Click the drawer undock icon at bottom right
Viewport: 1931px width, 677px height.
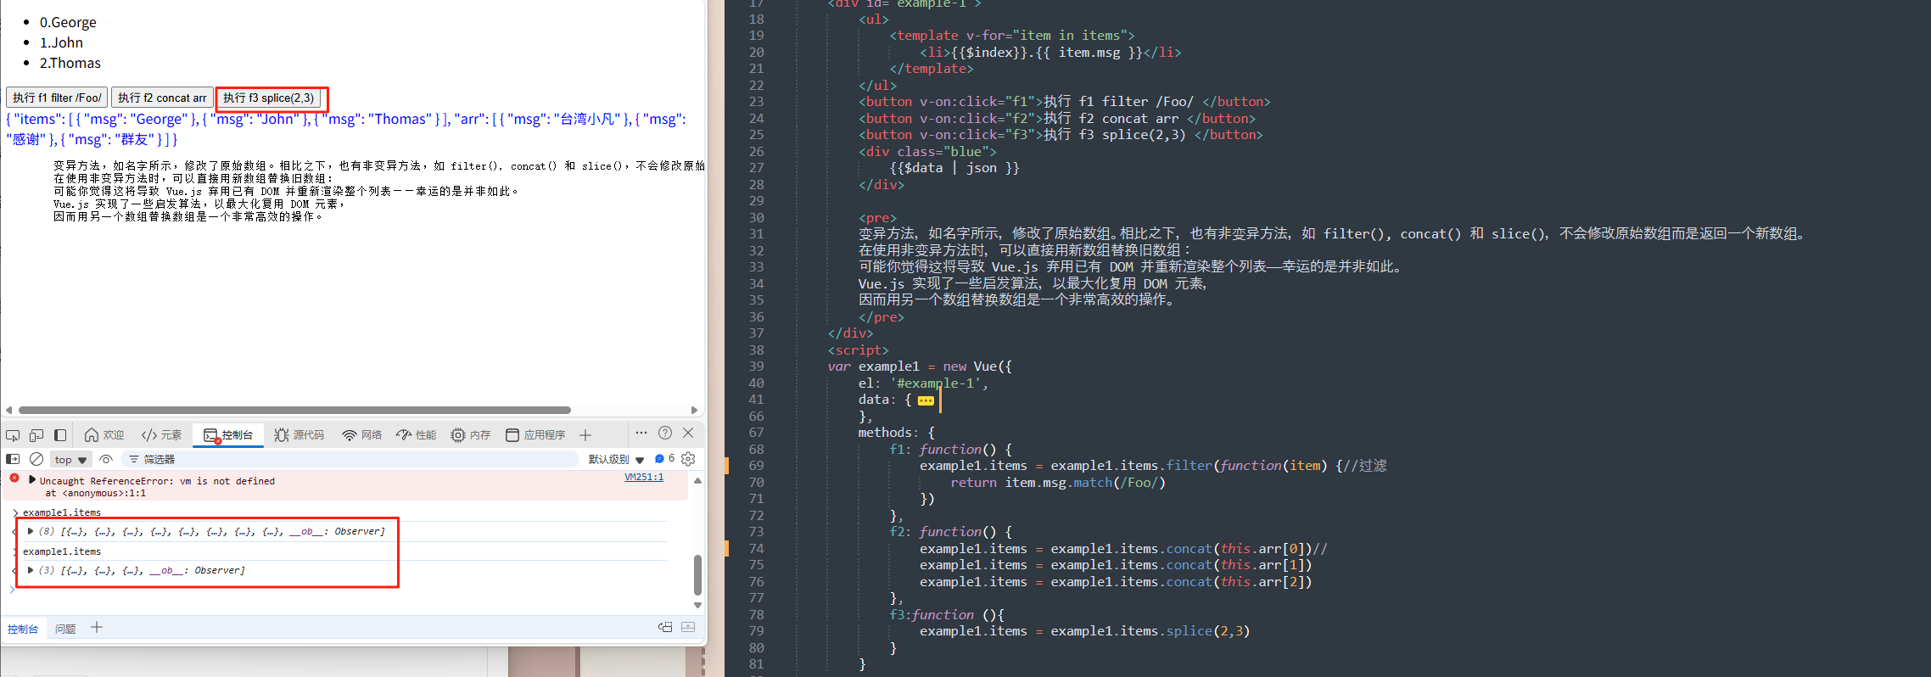click(x=665, y=627)
